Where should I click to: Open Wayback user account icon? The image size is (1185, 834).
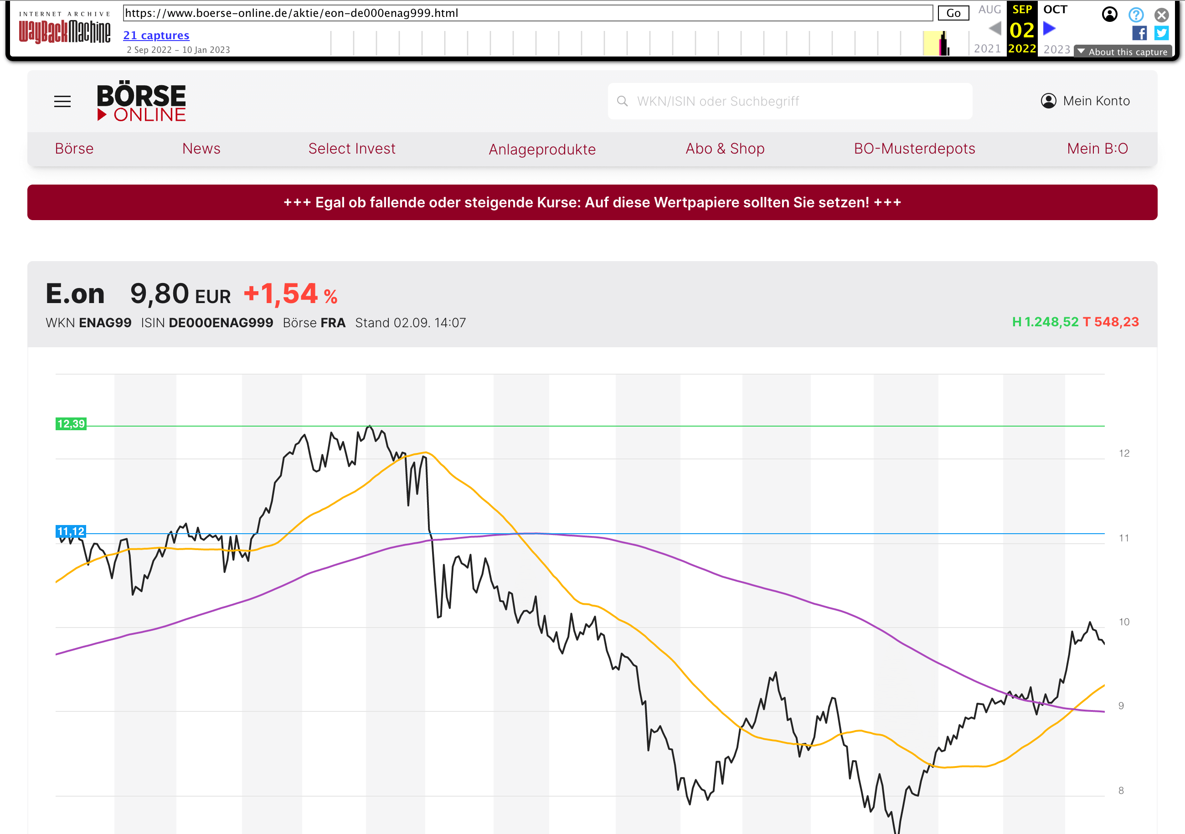point(1109,15)
